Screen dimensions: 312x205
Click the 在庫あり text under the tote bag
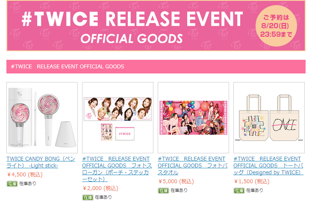[x=254, y=190]
